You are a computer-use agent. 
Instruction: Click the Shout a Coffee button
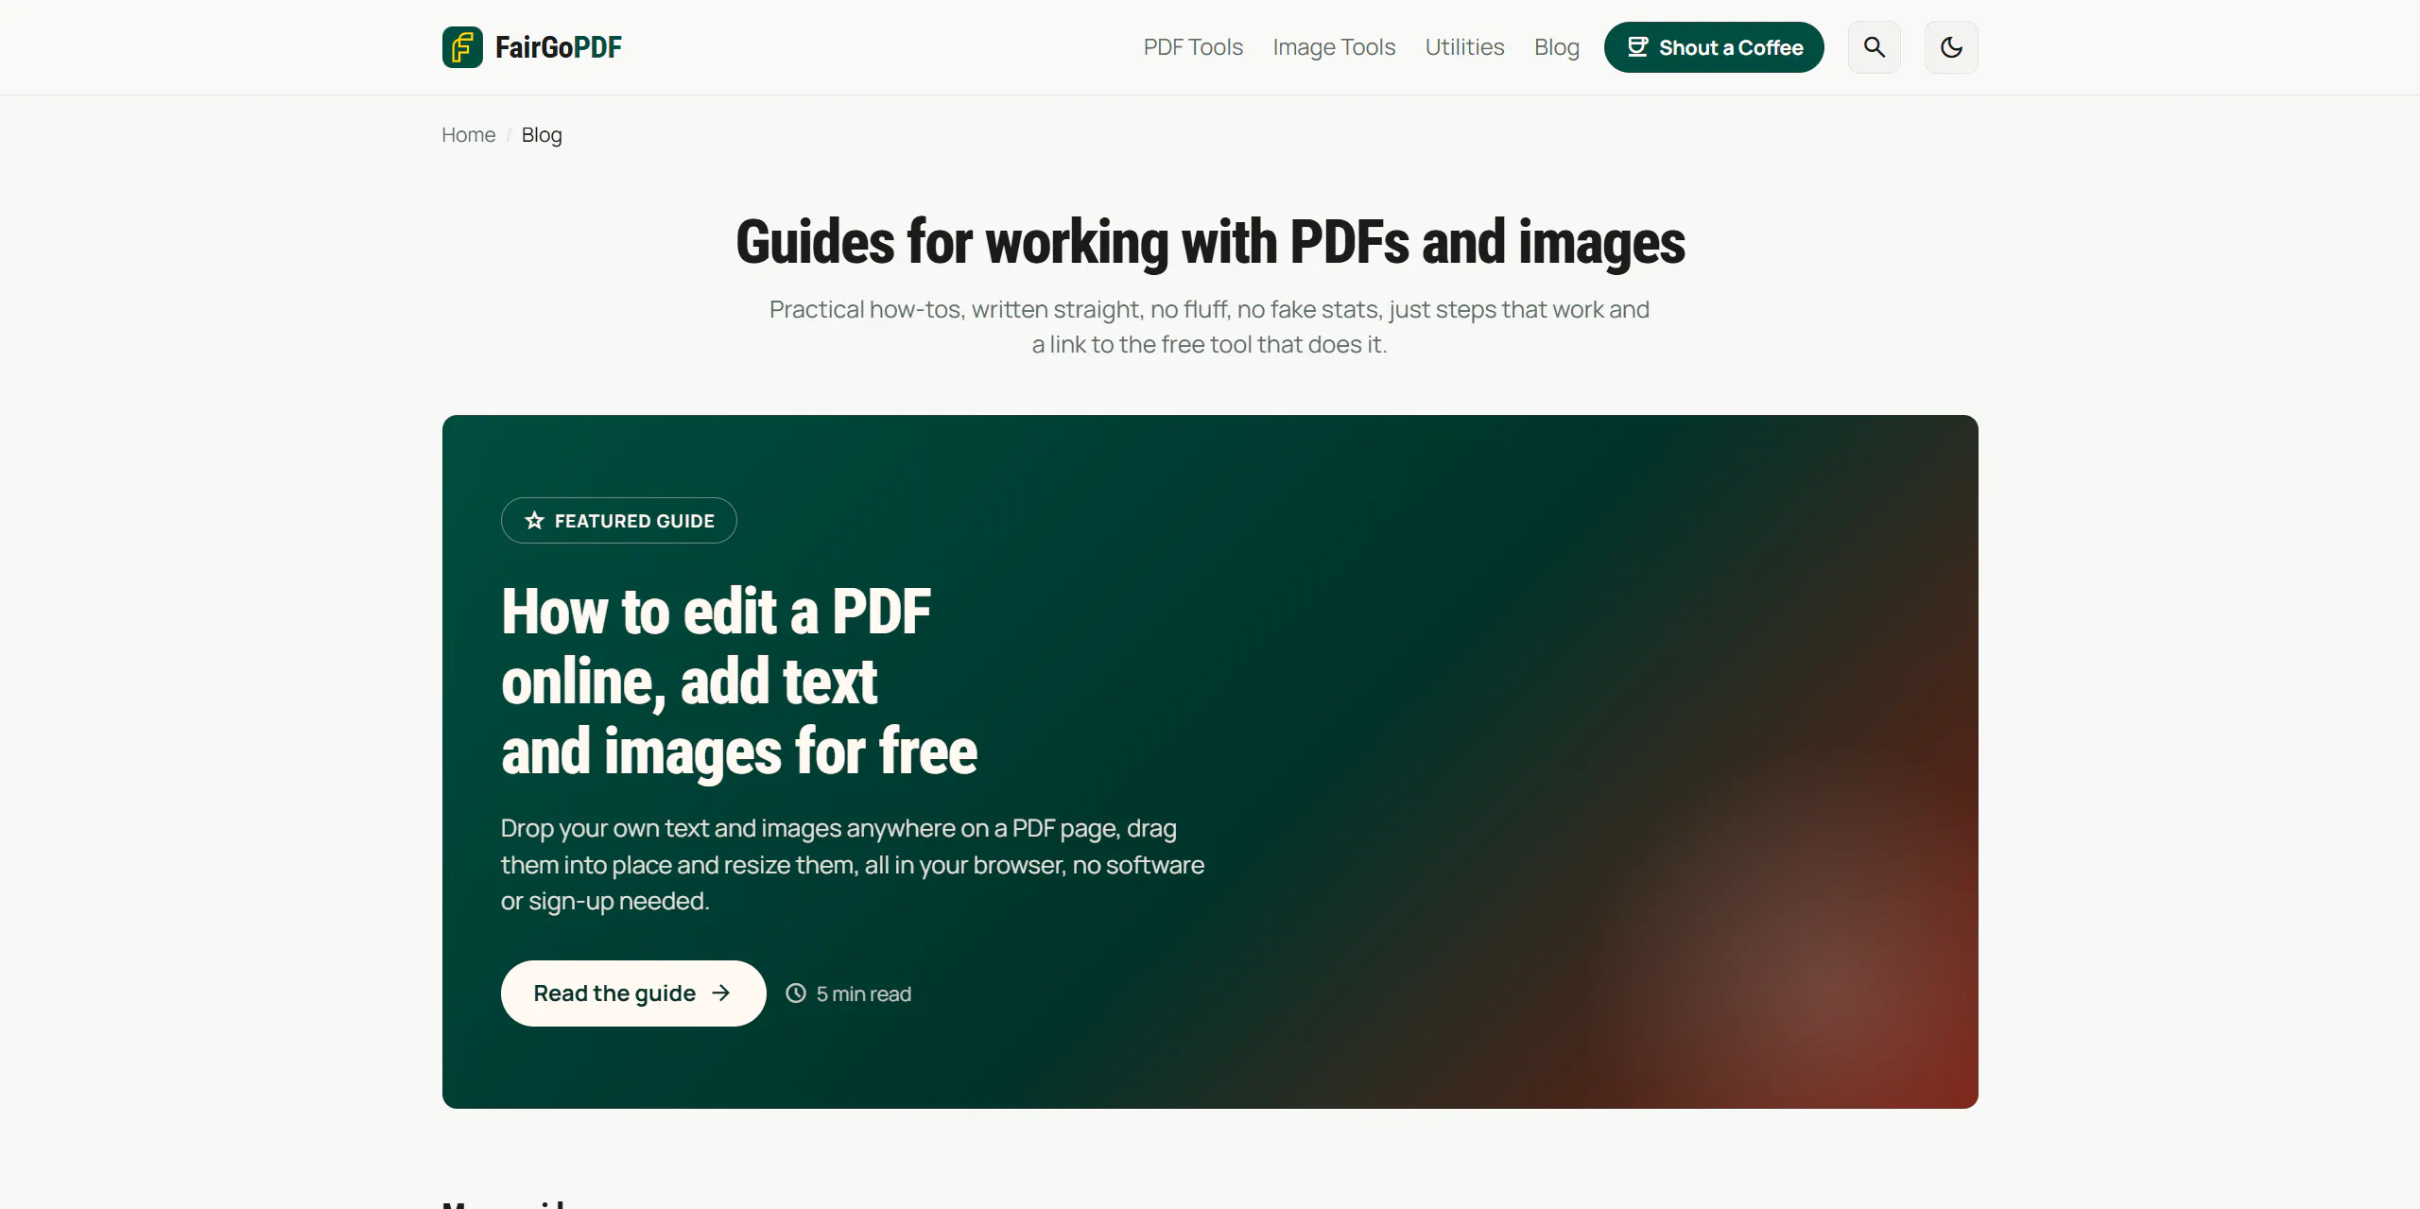pos(1714,47)
